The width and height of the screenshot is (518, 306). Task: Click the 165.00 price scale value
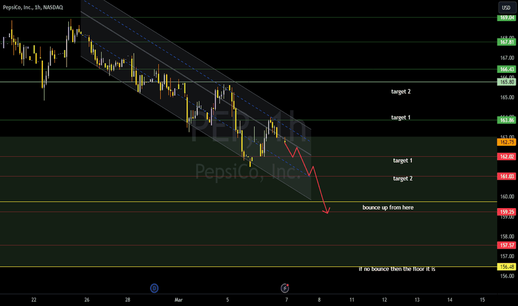(507, 97)
